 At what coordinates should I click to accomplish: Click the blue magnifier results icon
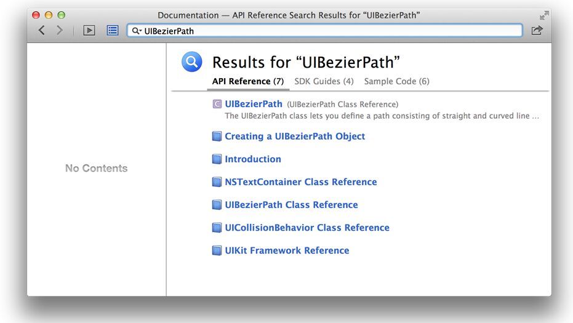pyautogui.click(x=192, y=62)
